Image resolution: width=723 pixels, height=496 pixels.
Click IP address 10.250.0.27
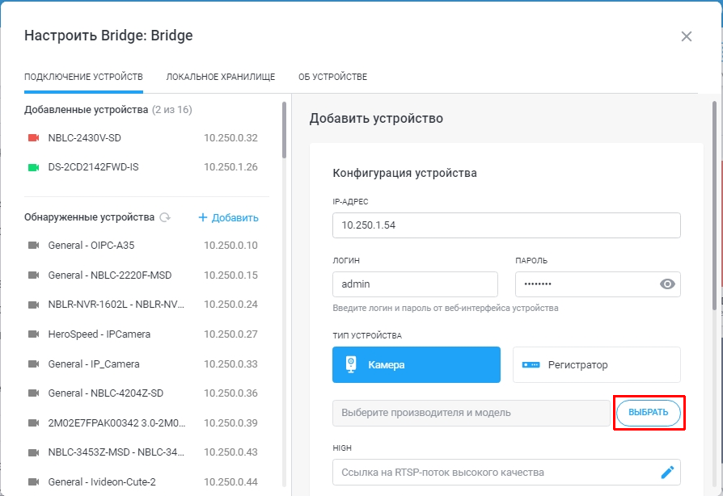(x=231, y=334)
